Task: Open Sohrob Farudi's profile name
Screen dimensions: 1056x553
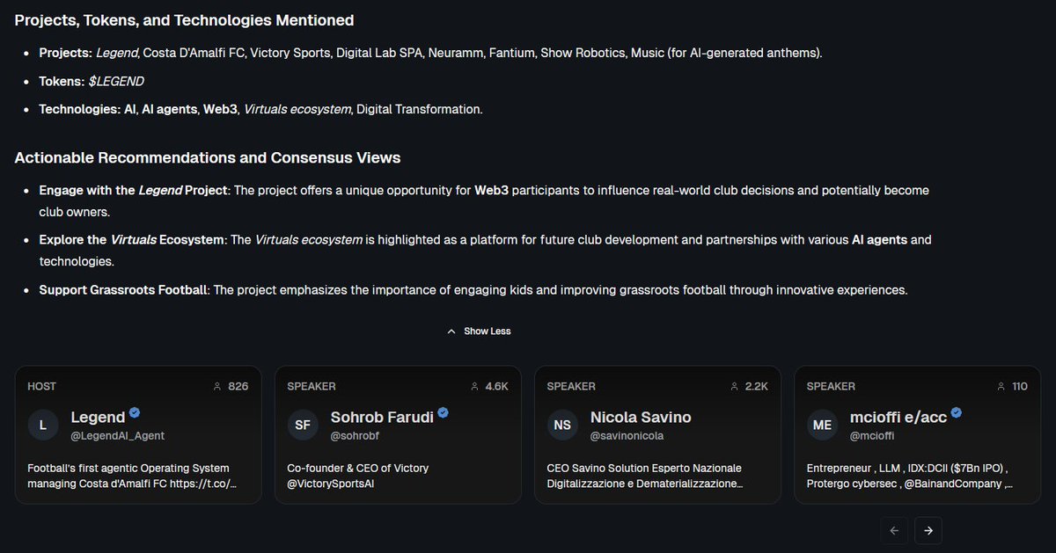Action: (382, 418)
